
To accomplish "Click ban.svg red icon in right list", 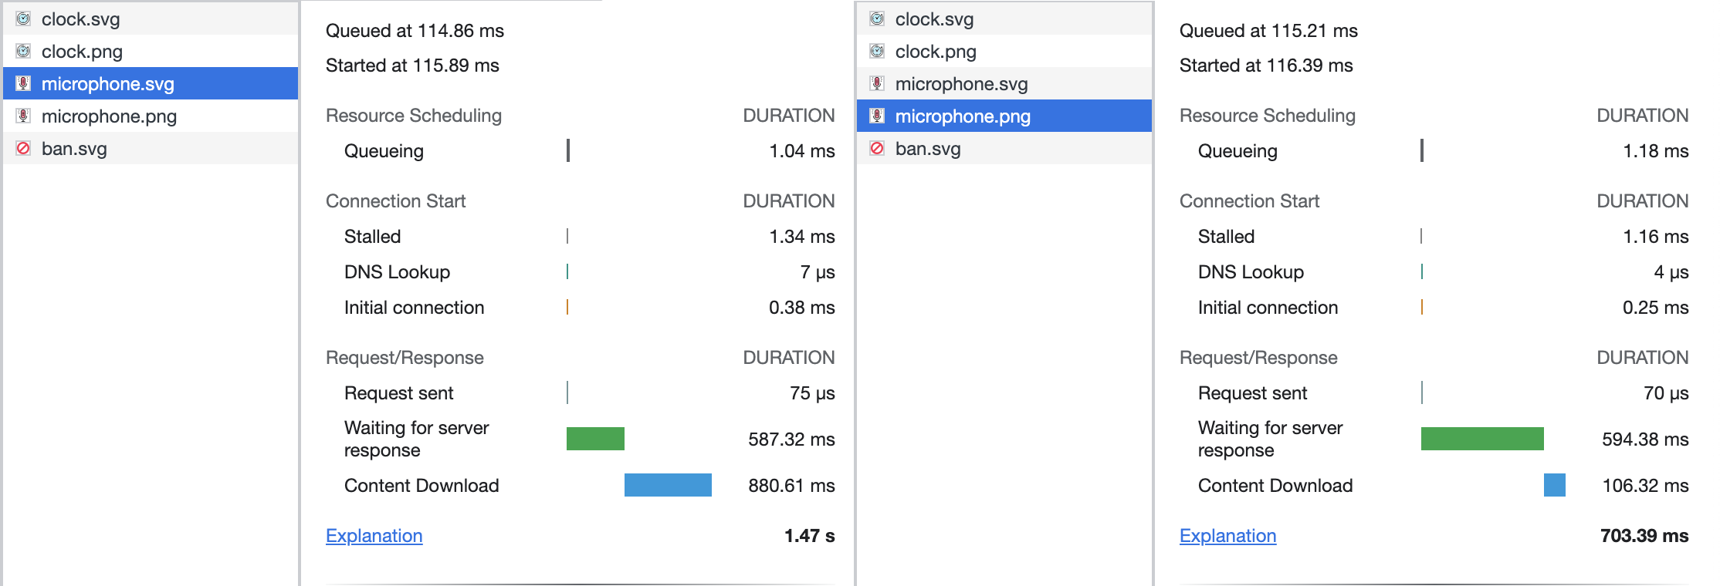I will (x=877, y=148).
